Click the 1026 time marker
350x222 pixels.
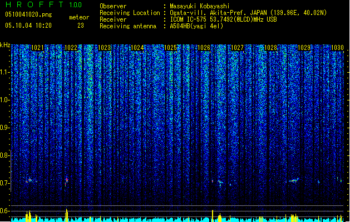[204, 48]
